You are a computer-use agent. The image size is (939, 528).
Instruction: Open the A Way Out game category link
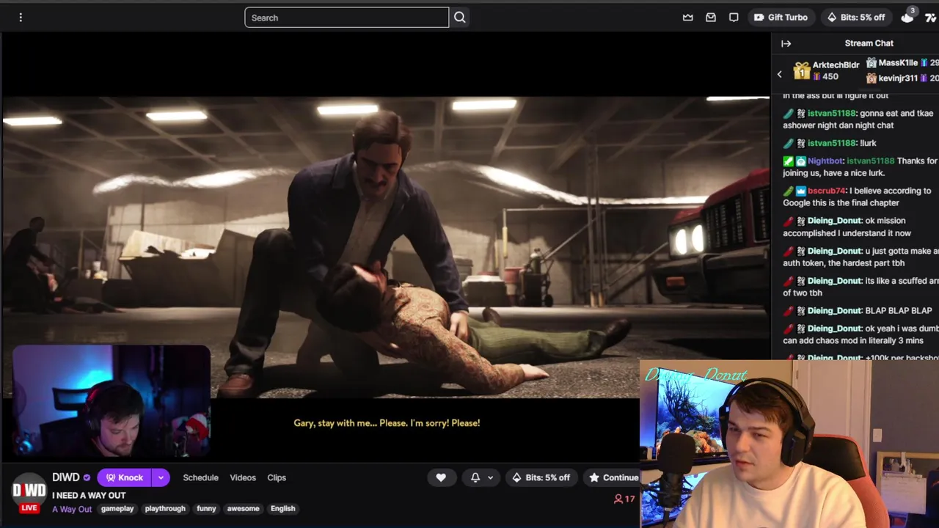(72, 509)
